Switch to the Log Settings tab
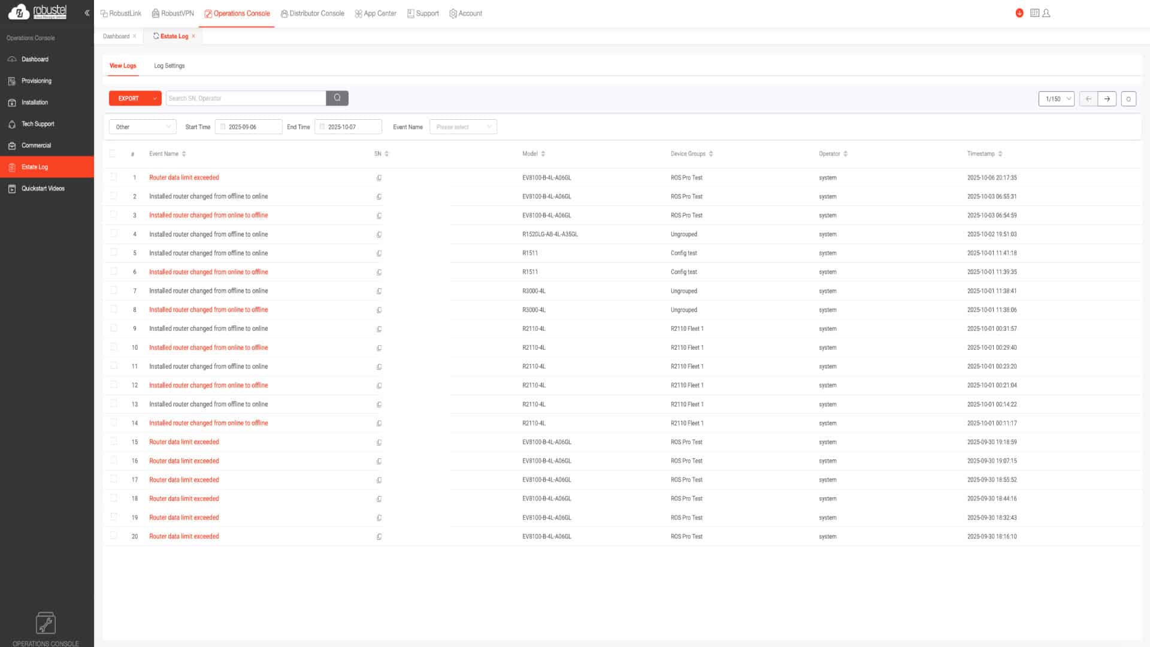1150x647 pixels. click(x=169, y=66)
